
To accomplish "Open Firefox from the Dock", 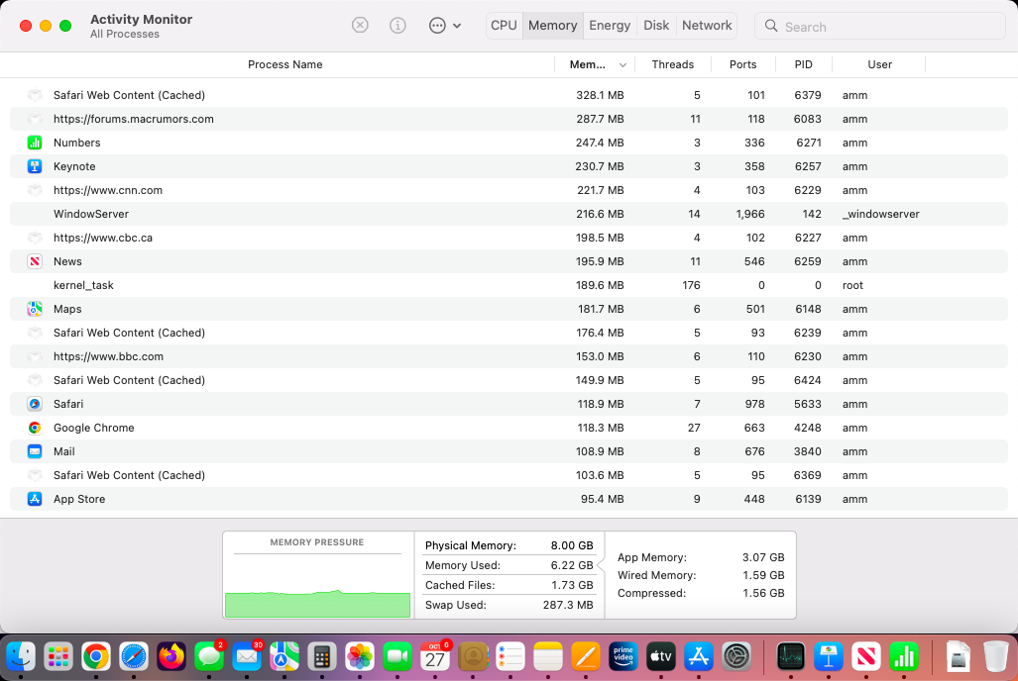I will 171,657.
